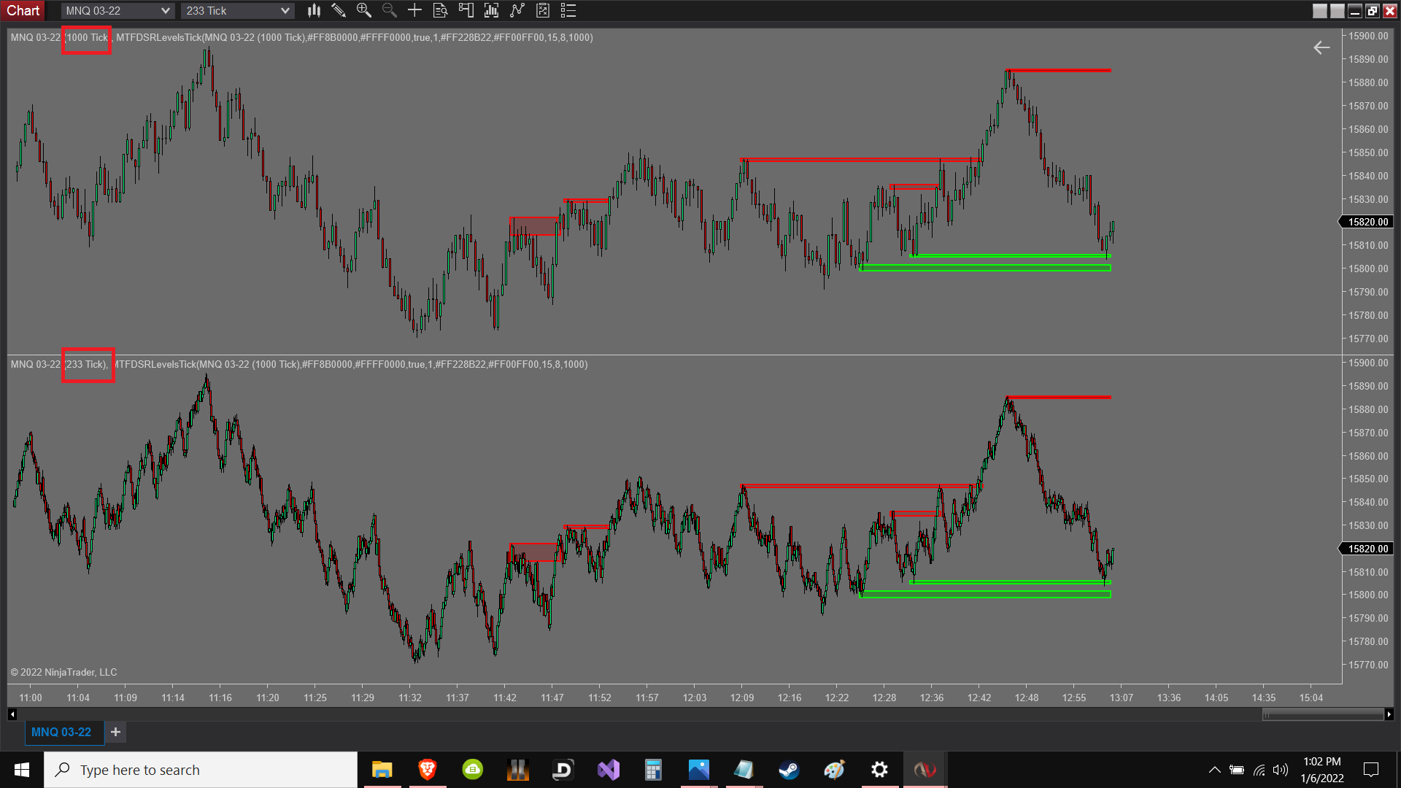Expand the 233 Tick interval dropdown
Screen dimensions: 1401x788
[x=285, y=11]
